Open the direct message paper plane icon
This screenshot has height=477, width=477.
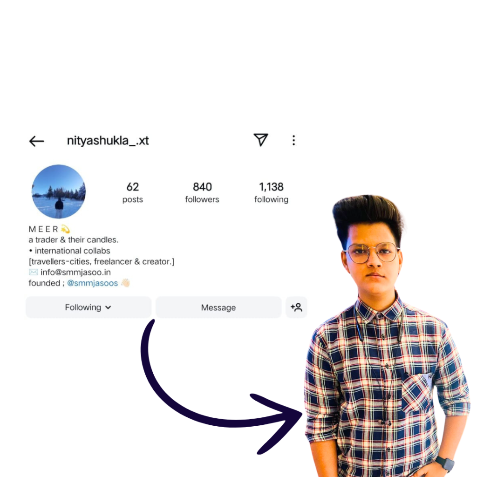[x=261, y=140]
